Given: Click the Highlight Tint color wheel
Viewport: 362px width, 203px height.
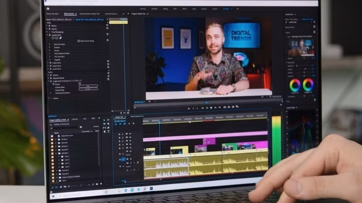Looking at the screenshot, I should (308, 84).
